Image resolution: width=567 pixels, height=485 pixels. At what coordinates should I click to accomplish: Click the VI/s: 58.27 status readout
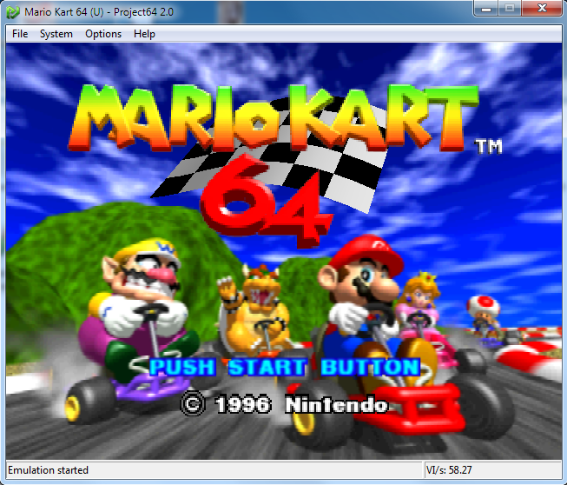pyautogui.click(x=449, y=470)
